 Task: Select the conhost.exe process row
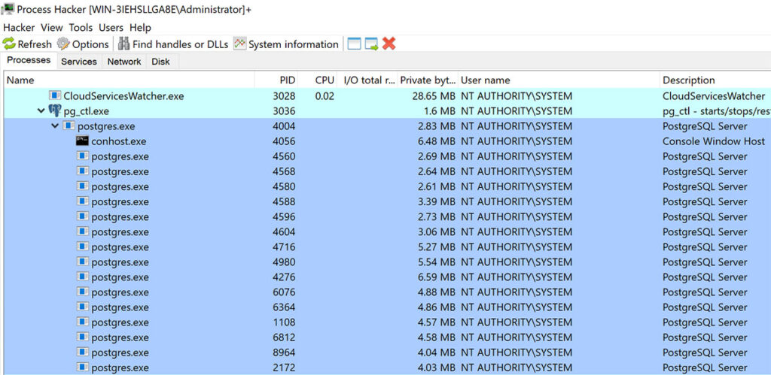tap(388, 141)
